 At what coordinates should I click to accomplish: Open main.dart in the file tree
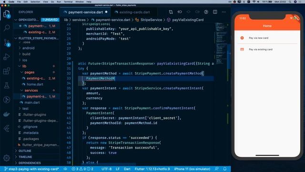(x=32, y=102)
